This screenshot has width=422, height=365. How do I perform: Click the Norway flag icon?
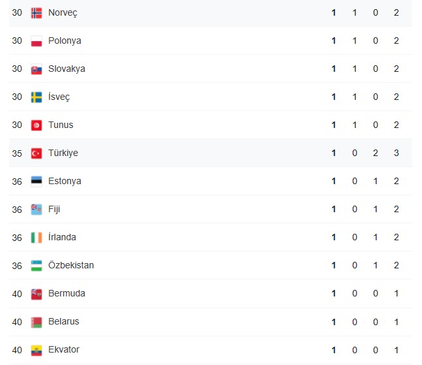(37, 13)
